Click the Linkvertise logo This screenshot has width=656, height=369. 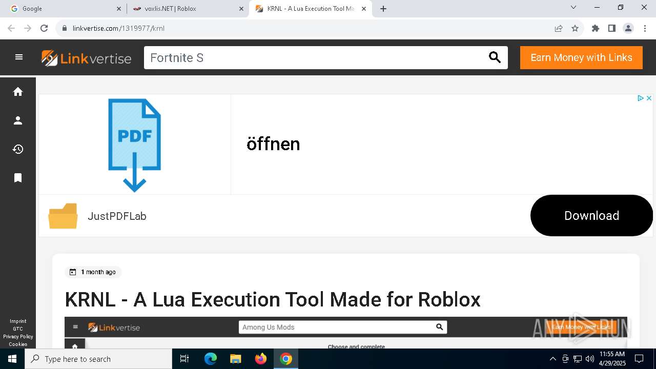tap(86, 58)
